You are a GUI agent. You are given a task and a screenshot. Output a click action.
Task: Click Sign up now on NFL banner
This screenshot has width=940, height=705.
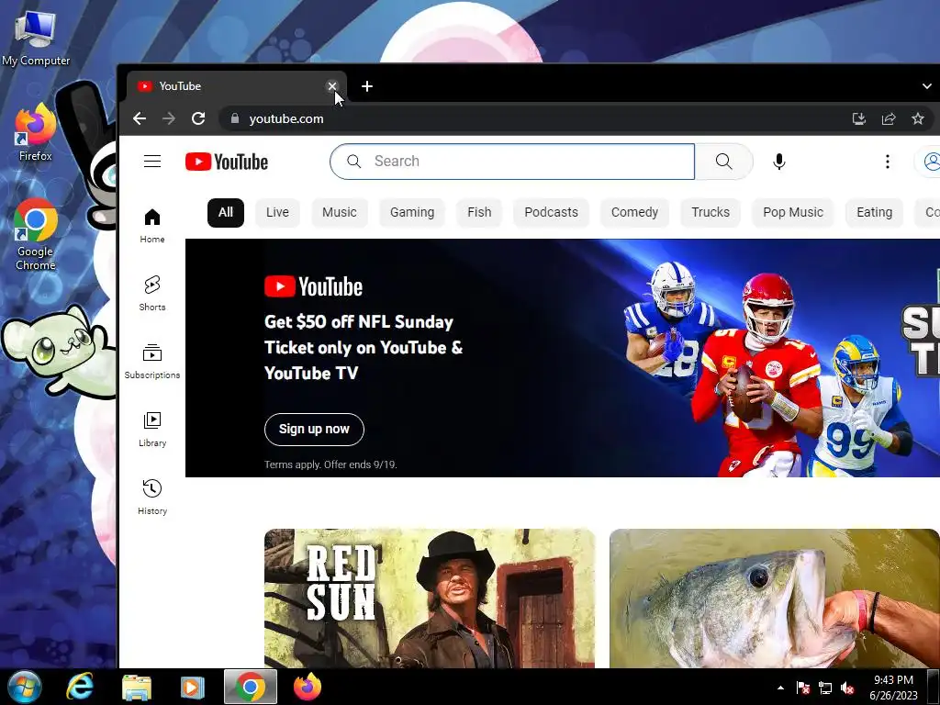(314, 430)
